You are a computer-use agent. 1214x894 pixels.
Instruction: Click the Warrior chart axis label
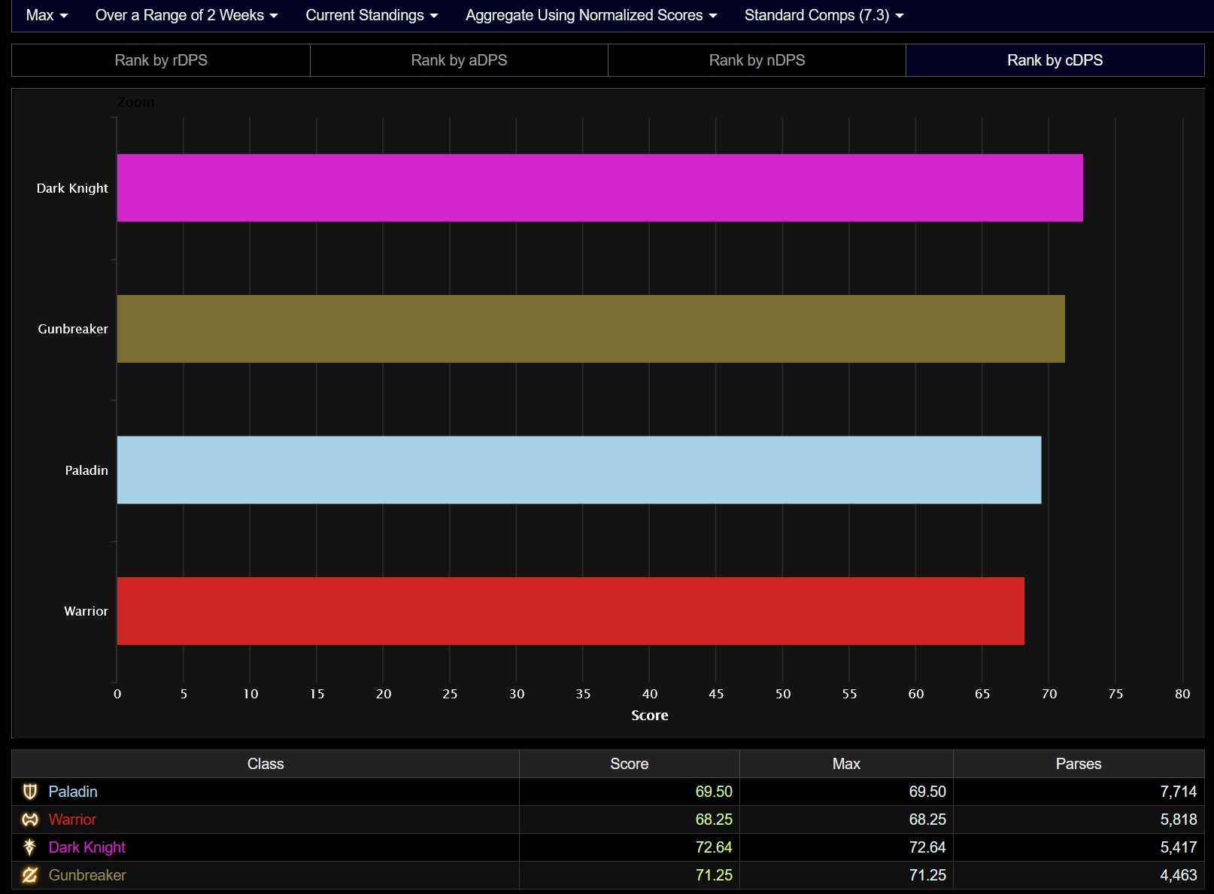86,611
